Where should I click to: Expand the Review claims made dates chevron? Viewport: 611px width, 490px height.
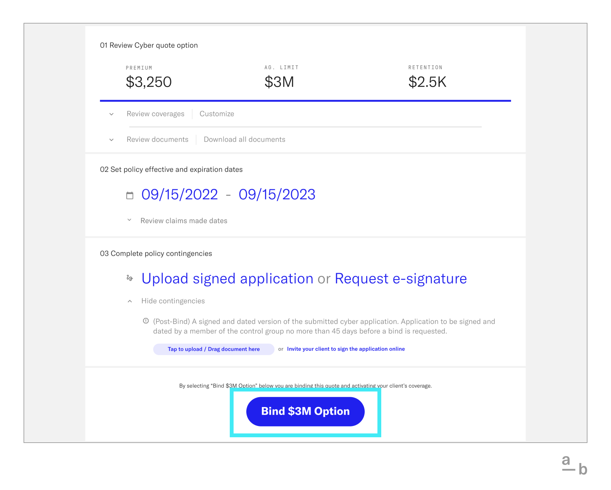click(129, 220)
